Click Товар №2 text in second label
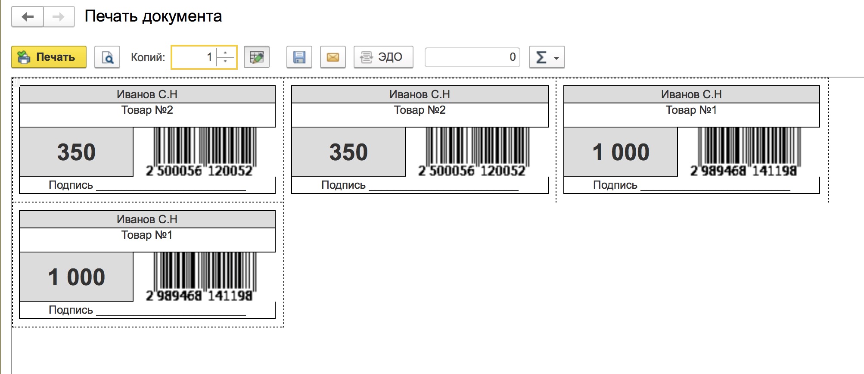This screenshot has height=374, width=864. point(420,110)
